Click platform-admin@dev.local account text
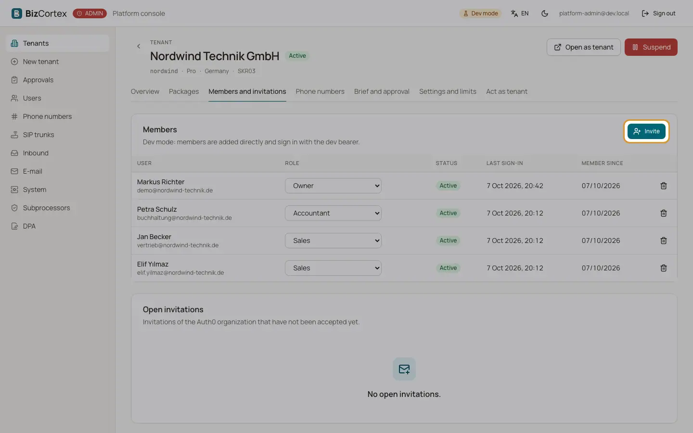693x433 pixels. [x=594, y=13]
